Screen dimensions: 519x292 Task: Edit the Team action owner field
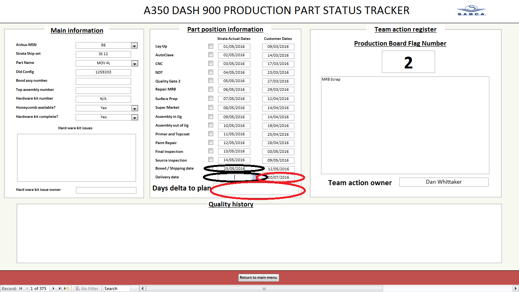pyautogui.click(x=444, y=182)
